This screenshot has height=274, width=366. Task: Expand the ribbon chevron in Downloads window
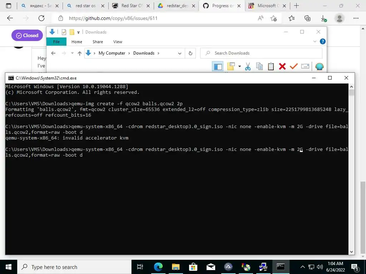[315, 41]
